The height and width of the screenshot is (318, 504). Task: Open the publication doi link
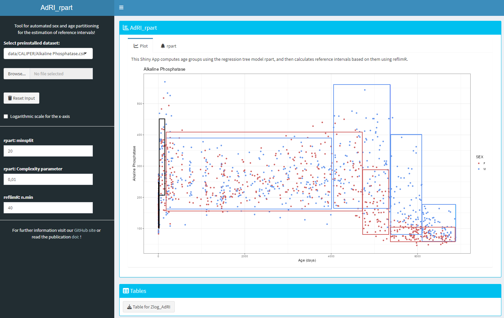tap(75, 237)
